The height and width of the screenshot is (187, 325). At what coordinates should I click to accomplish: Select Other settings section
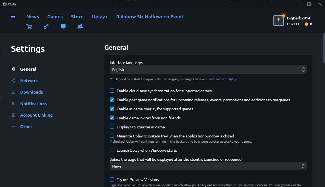tap(26, 126)
